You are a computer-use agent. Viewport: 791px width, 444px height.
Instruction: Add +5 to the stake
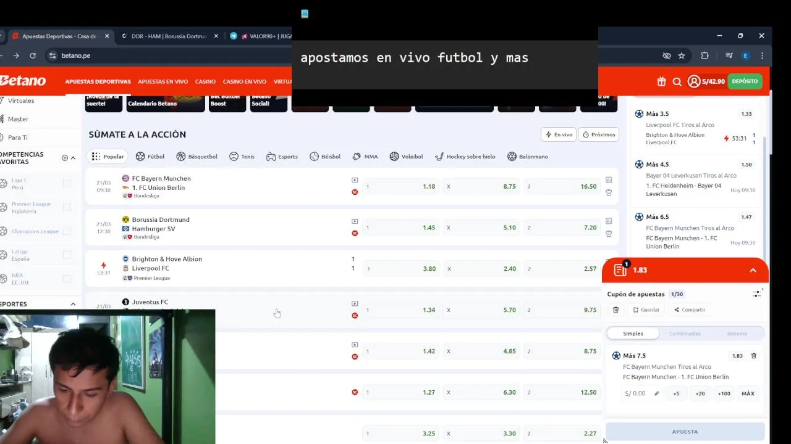point(676,393)
